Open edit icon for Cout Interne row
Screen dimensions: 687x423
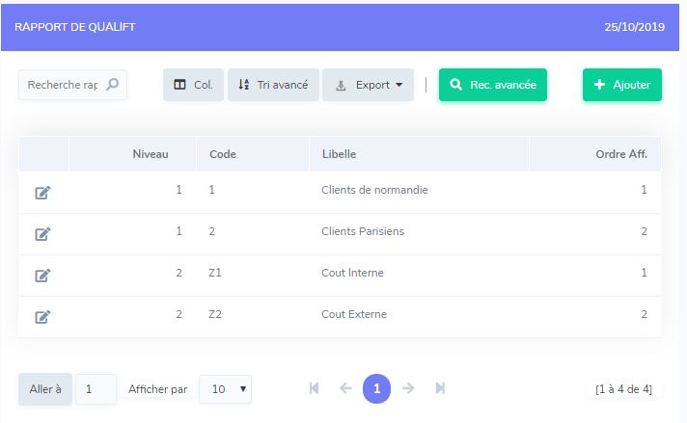tap(42, 276)
